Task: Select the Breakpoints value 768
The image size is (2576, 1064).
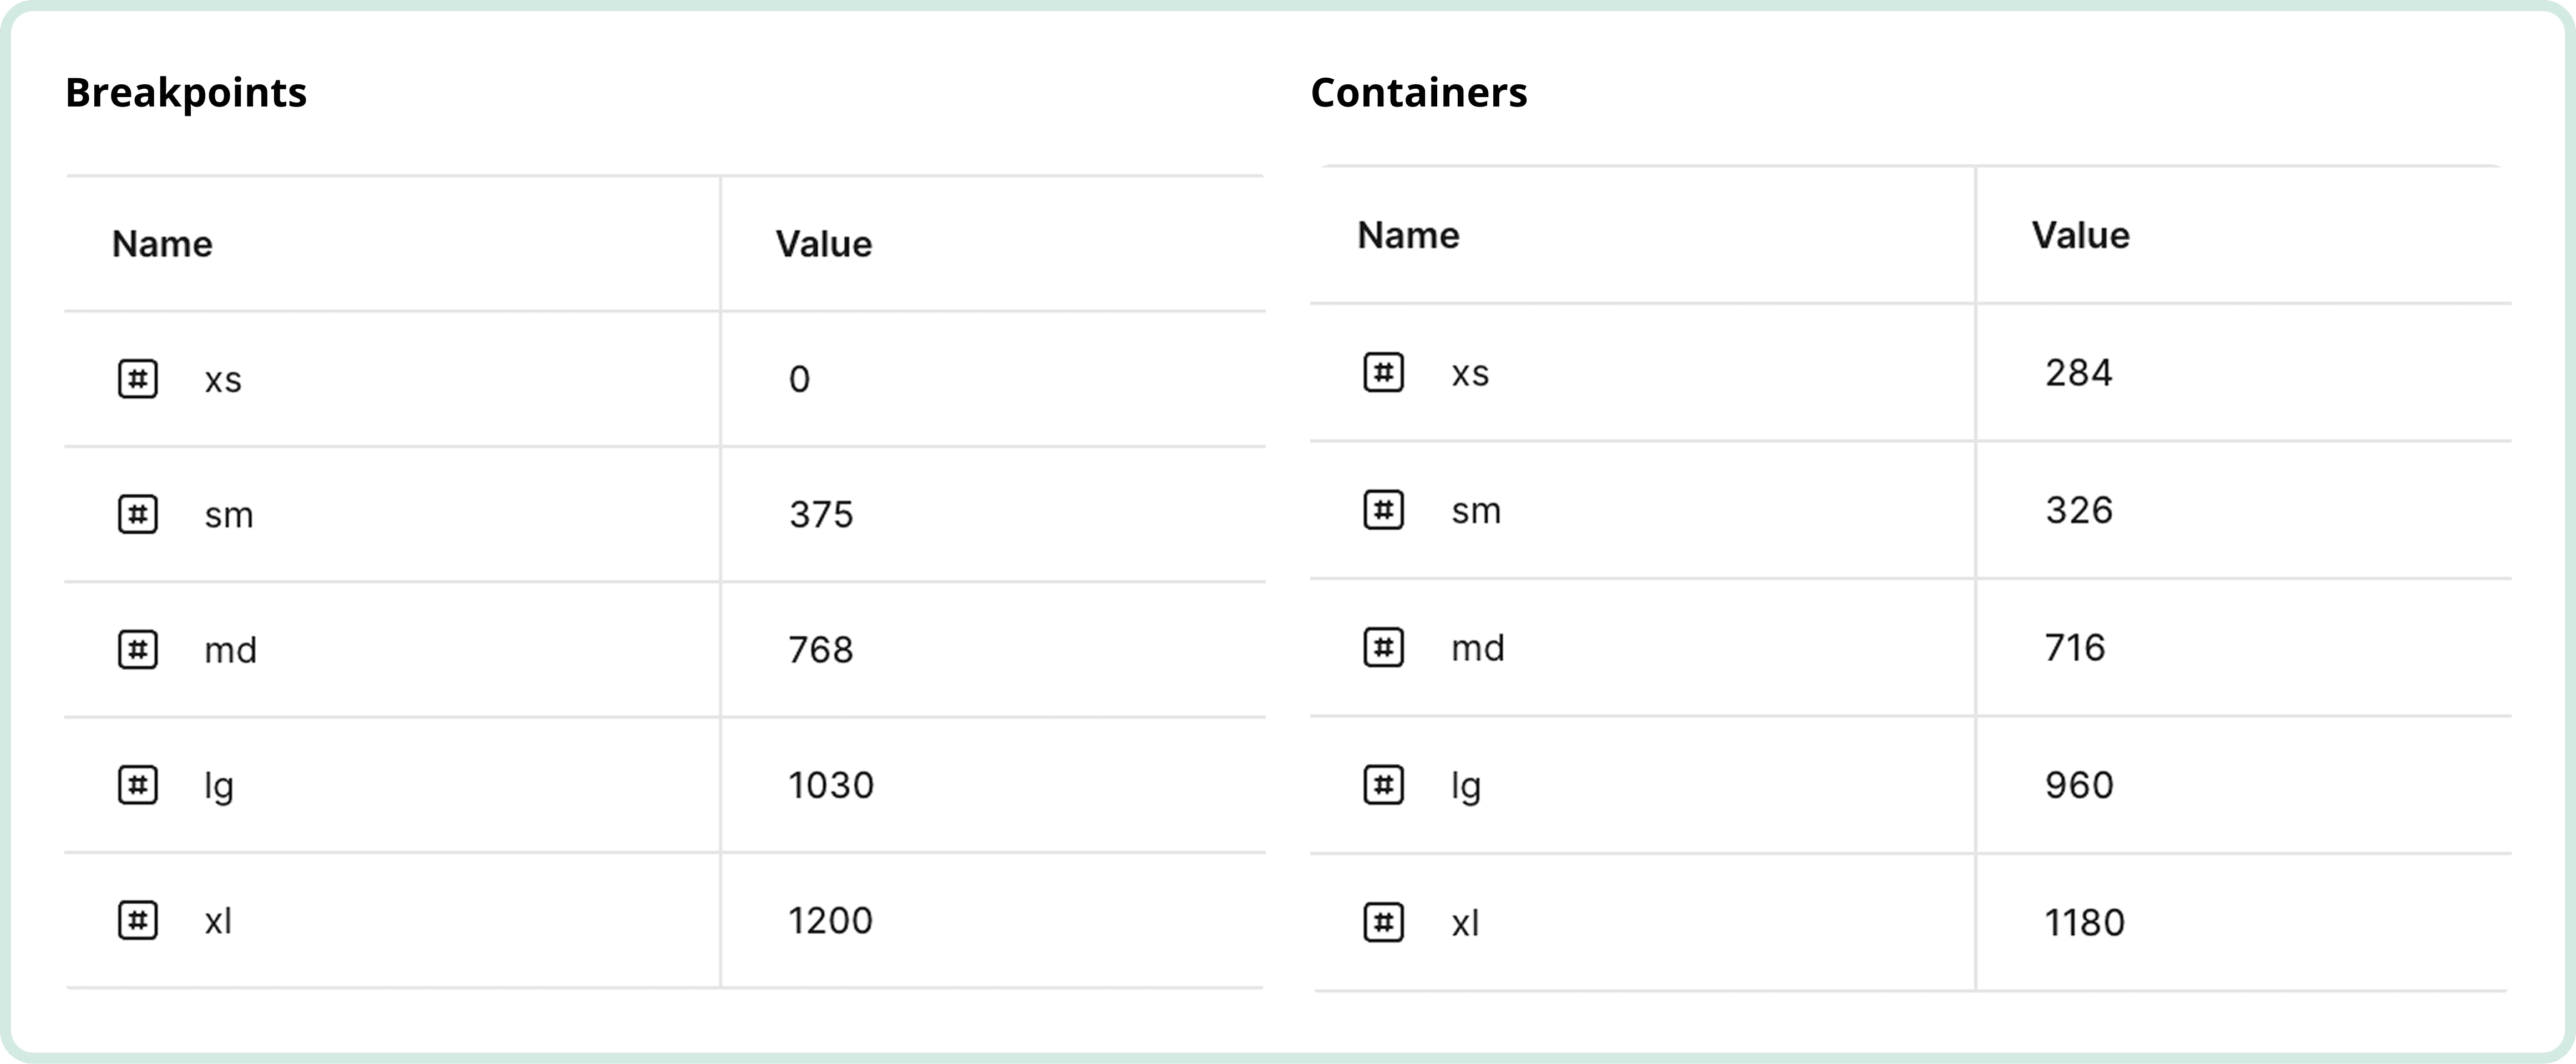Action: tap(821, 650)
